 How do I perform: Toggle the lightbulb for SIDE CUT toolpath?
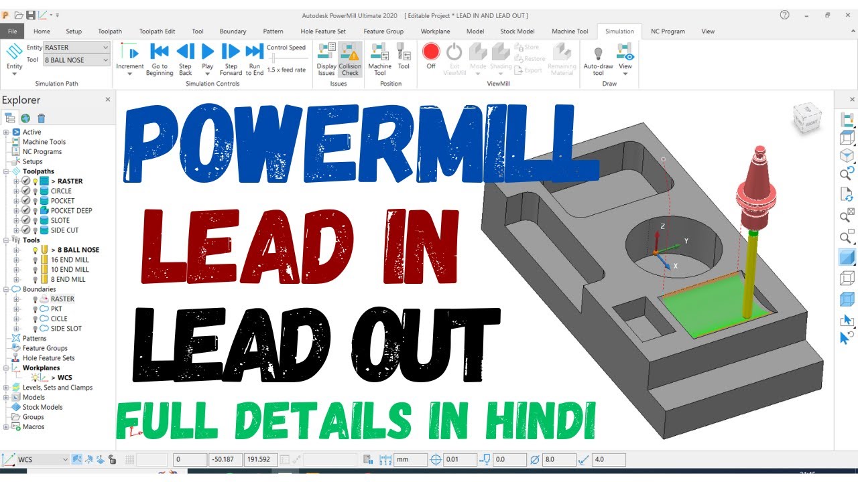[x=35, y=230]
